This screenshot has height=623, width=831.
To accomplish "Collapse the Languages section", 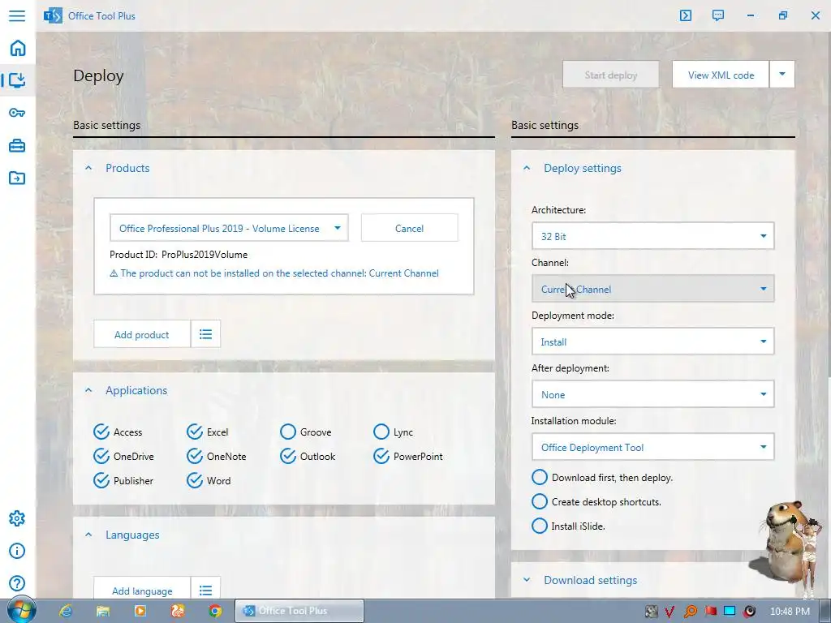I will (88, 535).
